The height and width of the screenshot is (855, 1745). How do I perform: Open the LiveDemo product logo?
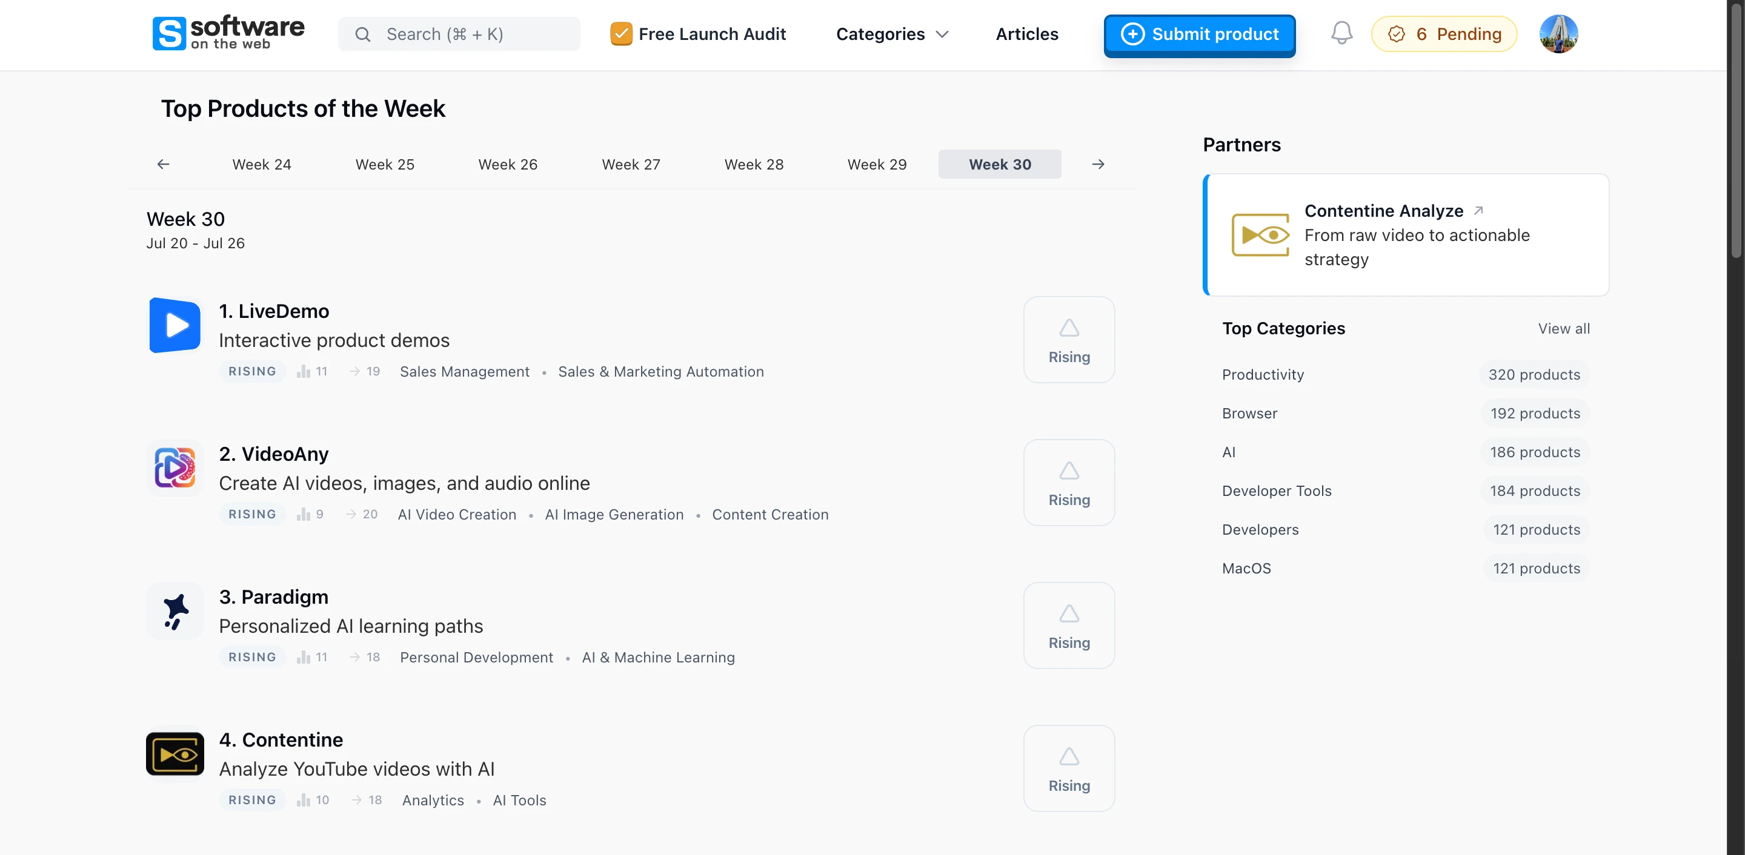pos(174,325)
